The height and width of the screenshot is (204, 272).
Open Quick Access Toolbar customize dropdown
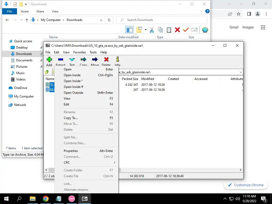[x=26, y=4]
